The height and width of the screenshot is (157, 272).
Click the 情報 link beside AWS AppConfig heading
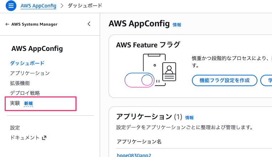tap(177, 25)
